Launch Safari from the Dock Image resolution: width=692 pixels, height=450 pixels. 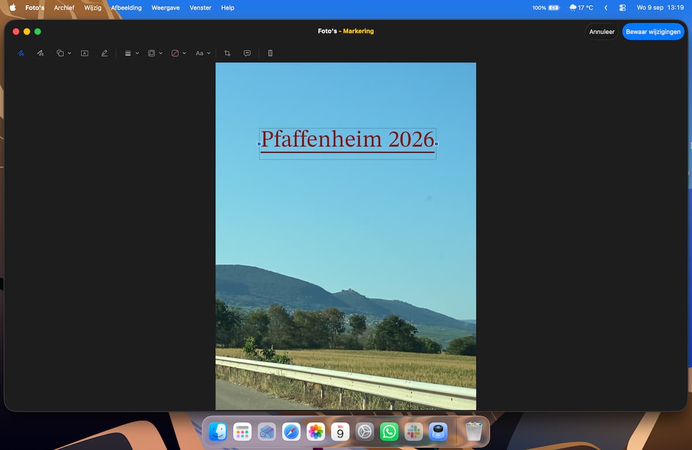pos(291,432)
